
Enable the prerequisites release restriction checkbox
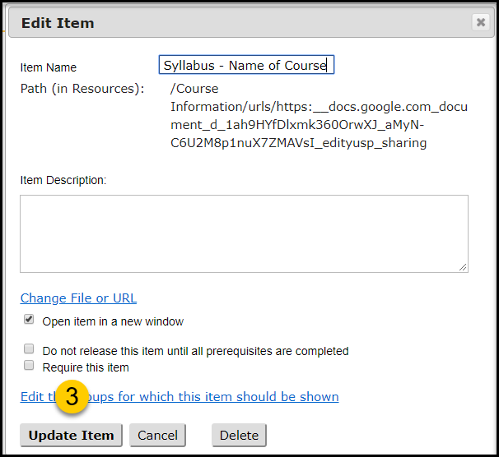pos(29,349)
